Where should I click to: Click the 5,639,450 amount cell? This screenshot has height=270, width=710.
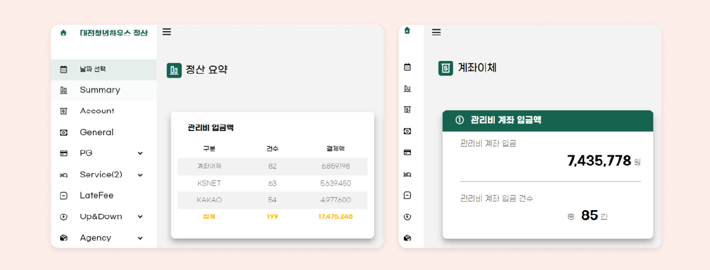click(336, 183)
